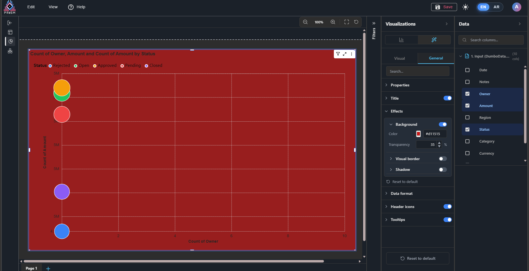Click the reset zoom rotate icon
The width and height of the screenshot is (529, 271).
click(x=356, y=22)
